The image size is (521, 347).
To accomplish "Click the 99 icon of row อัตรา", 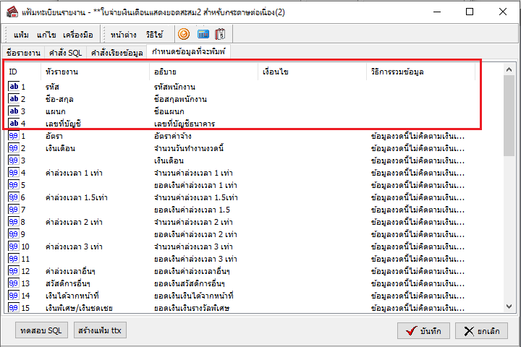I will click(14, 136).
